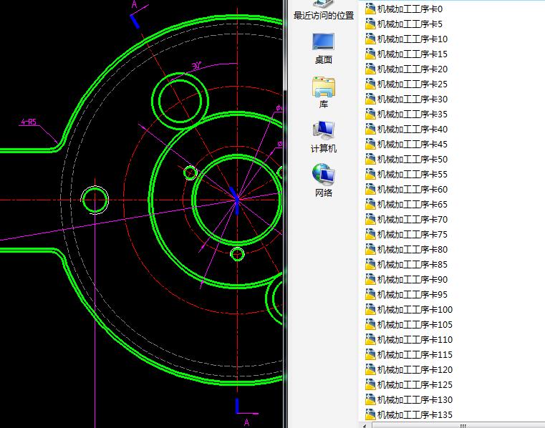545x428 pixels.
Task: Select file icon of 机械加工工序卡75
Action: 370,235
